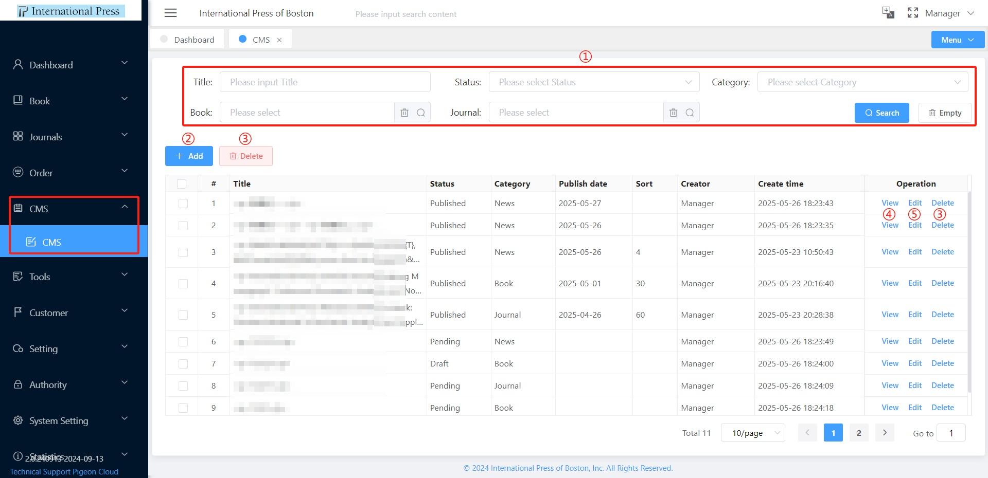Click the Customer flag icon in sidebar
This screenshot has width=988, height=478.
[18, 312]
